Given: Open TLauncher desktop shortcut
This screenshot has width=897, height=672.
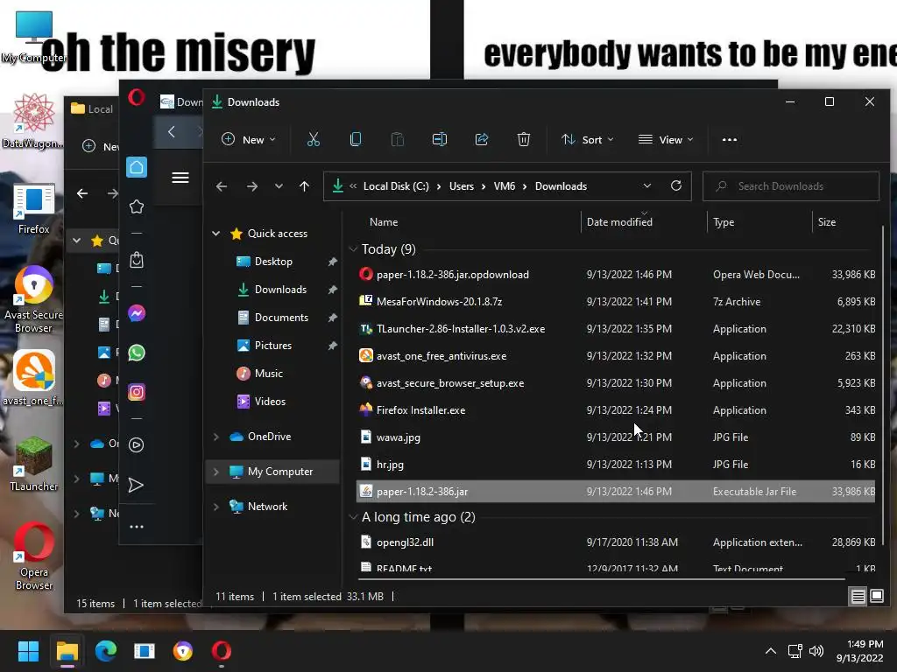Looking at the screenshot, I should tap(34, 464).
